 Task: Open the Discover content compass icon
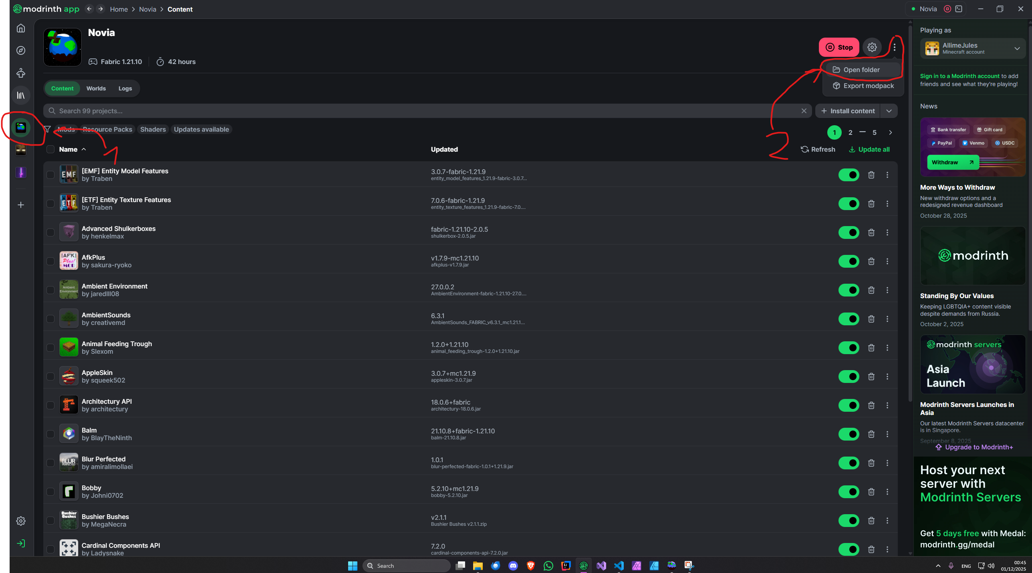tap(21, 50)
